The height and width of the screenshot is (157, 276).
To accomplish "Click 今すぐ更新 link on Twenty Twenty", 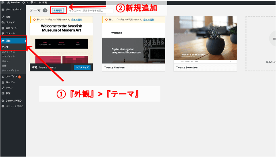I will click(x=77, y=20).
